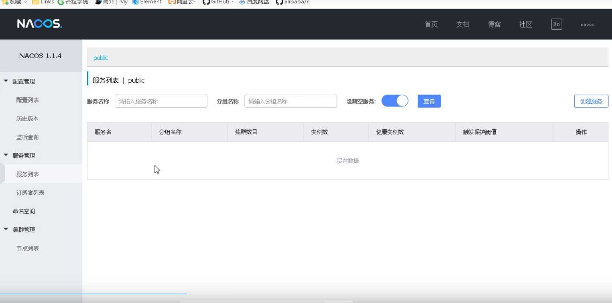Click the NACOS 1.1.4 version label

pos(40,55)
